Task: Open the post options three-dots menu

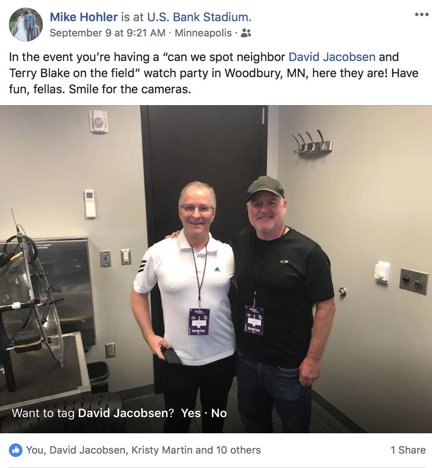Action: pos(421,14)
